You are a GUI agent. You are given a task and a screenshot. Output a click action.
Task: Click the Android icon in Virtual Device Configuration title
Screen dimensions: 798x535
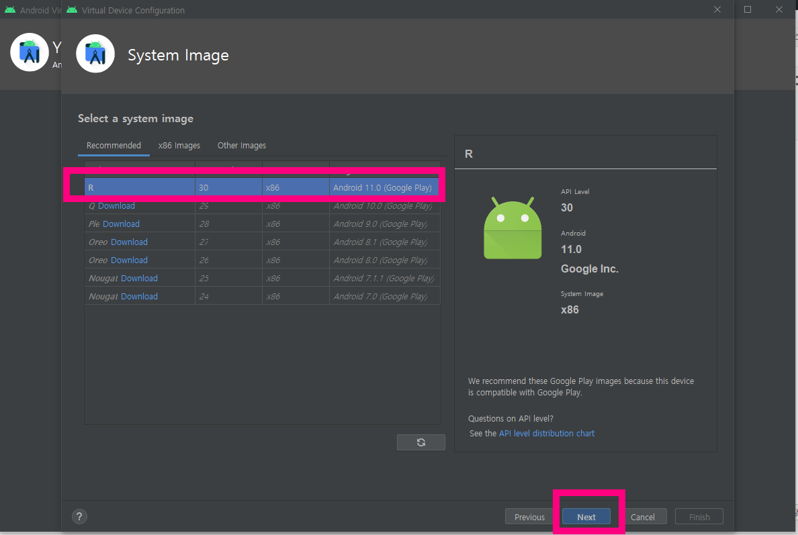[73, 10]
